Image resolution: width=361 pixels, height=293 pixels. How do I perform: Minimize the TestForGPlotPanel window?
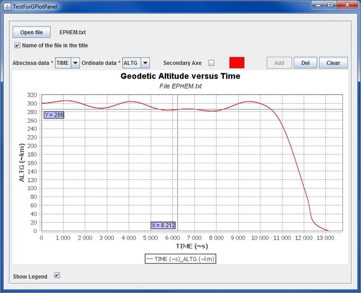click(318, 5)
